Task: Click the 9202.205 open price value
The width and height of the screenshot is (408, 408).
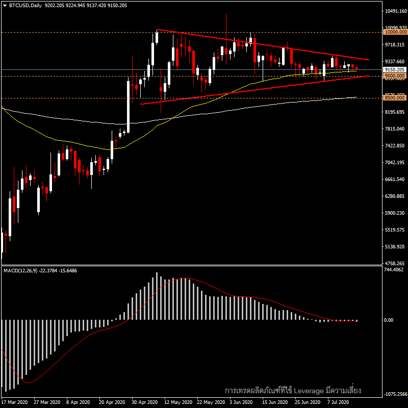Action: (x=54, y=6)
